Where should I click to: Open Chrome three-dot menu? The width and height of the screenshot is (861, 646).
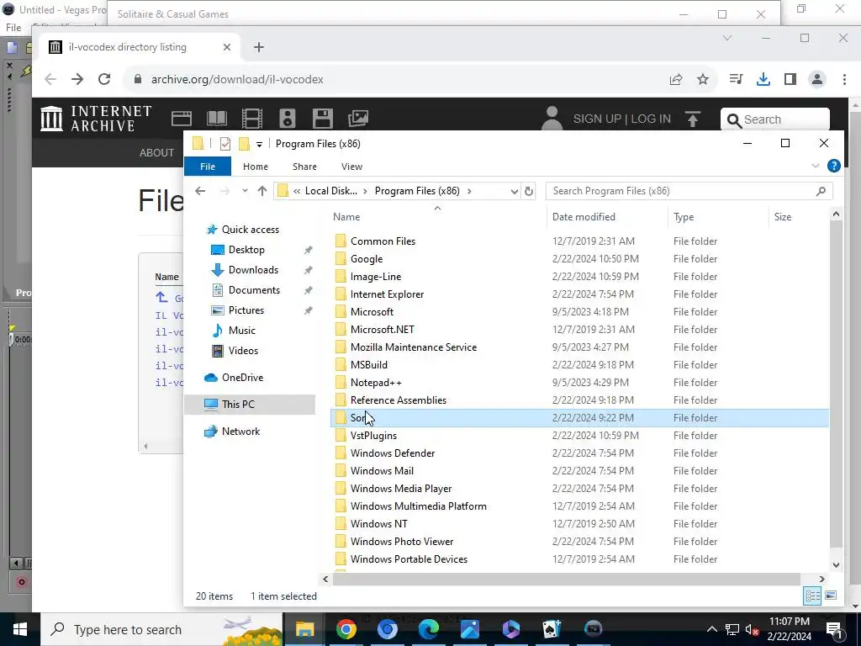click(844, 79)
